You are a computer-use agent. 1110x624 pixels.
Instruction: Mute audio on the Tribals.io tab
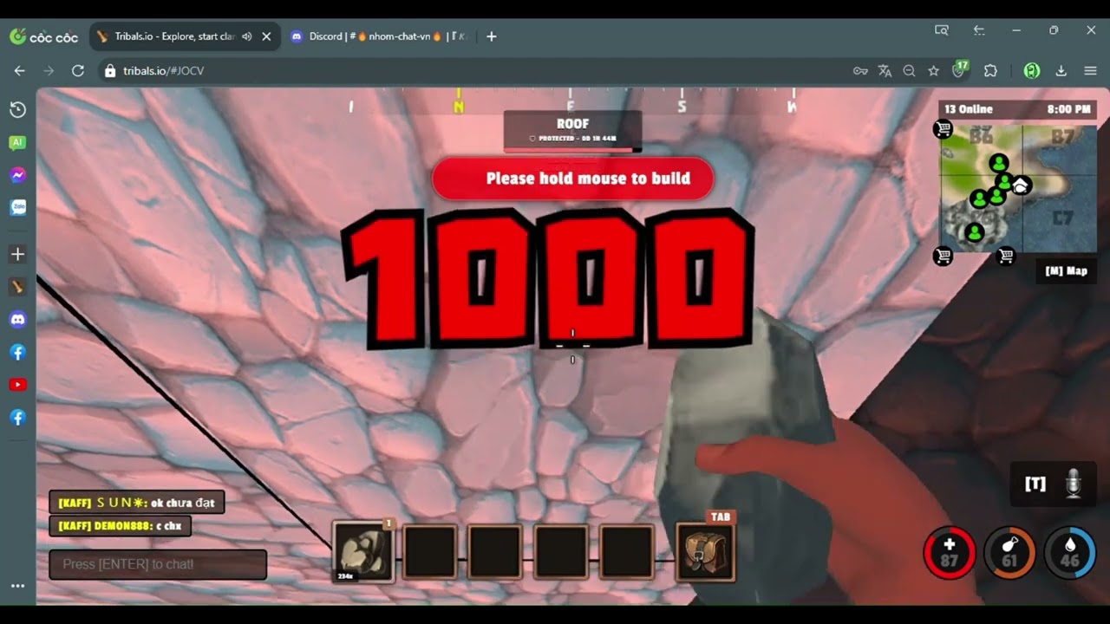pos(247,36)
